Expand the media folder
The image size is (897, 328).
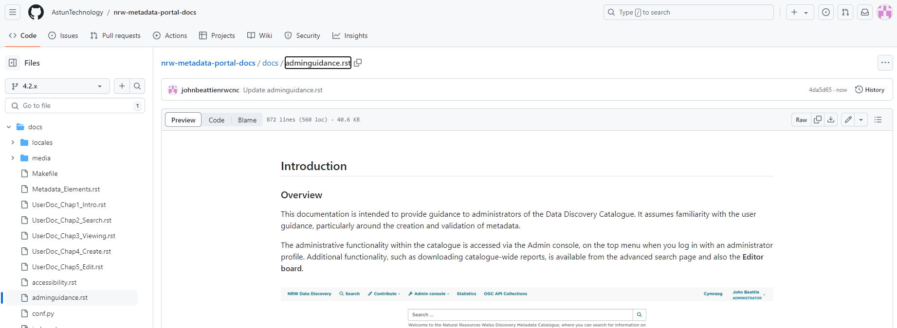tap(13, 158)
